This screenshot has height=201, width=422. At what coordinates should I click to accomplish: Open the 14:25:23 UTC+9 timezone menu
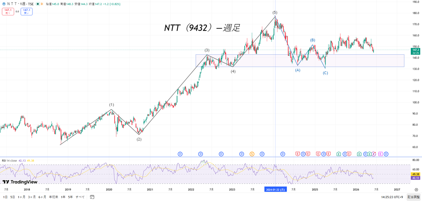click(x=392, y=197)
